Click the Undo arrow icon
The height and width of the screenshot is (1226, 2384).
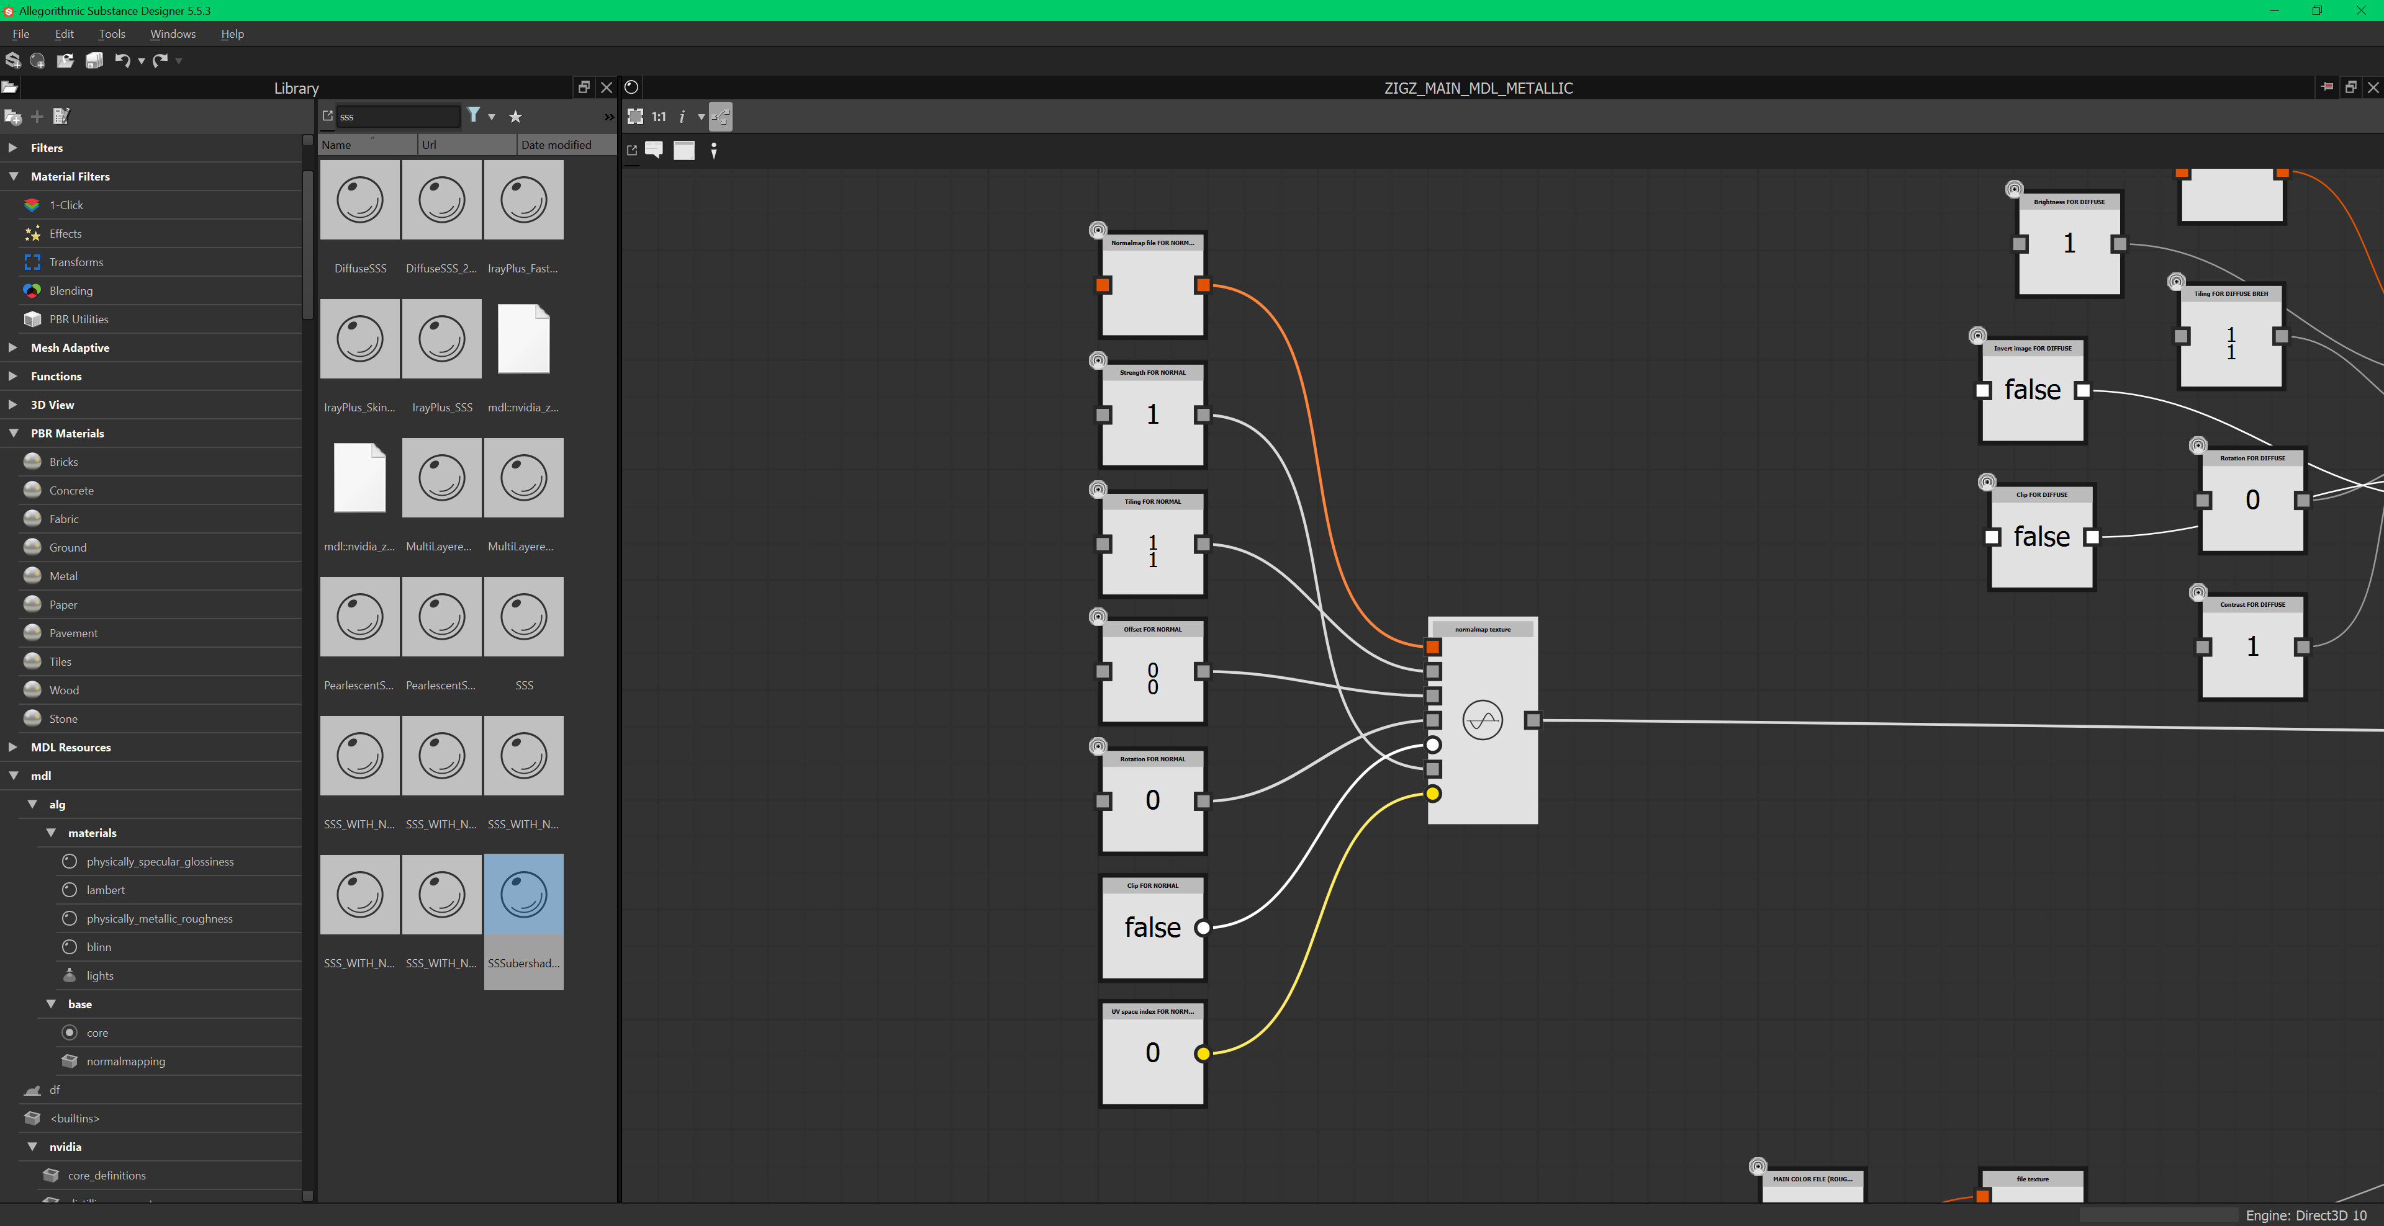coord(122,61)
